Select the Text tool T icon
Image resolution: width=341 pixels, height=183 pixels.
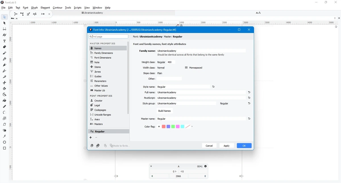[x=4, y=41]
